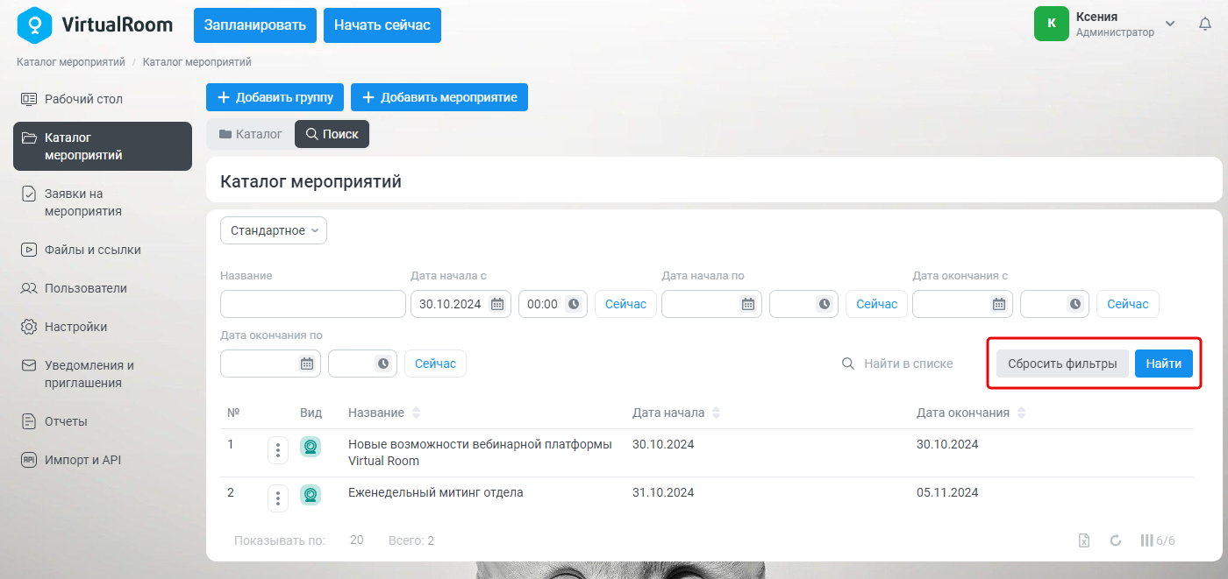Open actions menu for "Новые возможности" event
This screenshot has height=579, width=1228.
point(278,450)
